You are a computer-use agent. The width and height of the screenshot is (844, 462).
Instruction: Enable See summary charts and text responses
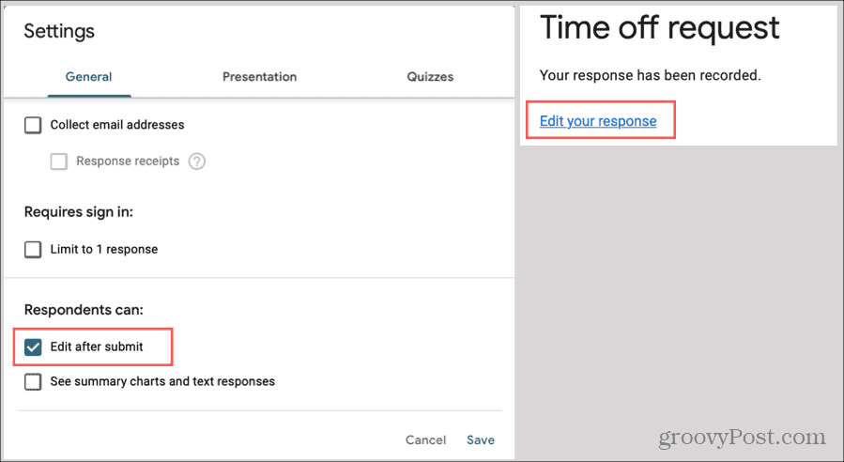pos(33,382)
